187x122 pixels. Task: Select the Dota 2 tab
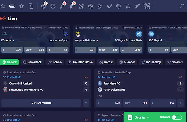106,62
